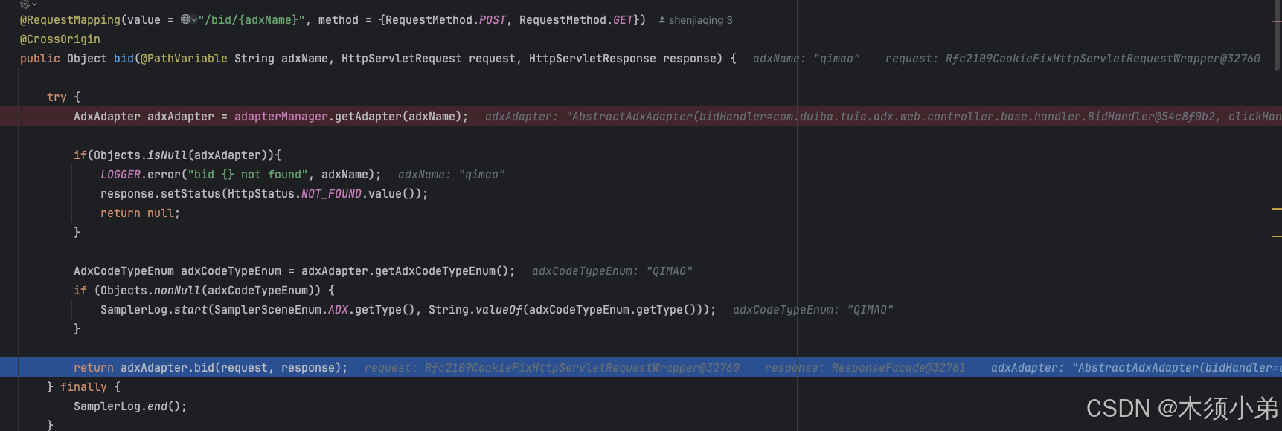Image resolution: width=1282 pixels, height=431 pixels.
Task: Click the @CrossOrigin annotation
Action: click(60, 39)
